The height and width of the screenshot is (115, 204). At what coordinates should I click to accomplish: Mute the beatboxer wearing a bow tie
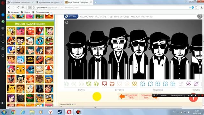click(98, 55)
